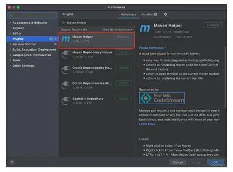Click the New Relic CodeStream sponsor banner
Image resolution: width=233 pixels, height=172 pixels.
(x=162, y=98)
